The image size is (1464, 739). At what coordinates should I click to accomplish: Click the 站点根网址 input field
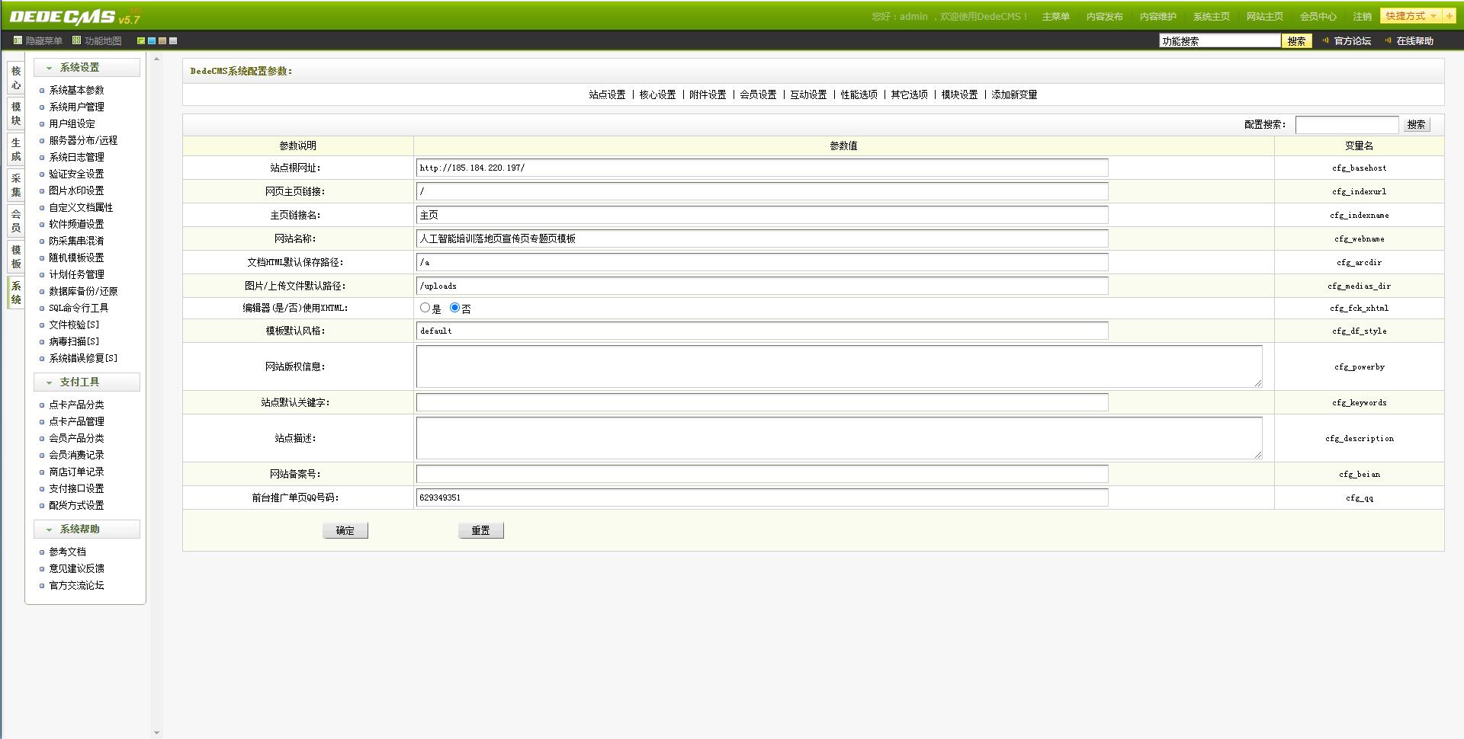pyautogui.click(x=762, y=168)
